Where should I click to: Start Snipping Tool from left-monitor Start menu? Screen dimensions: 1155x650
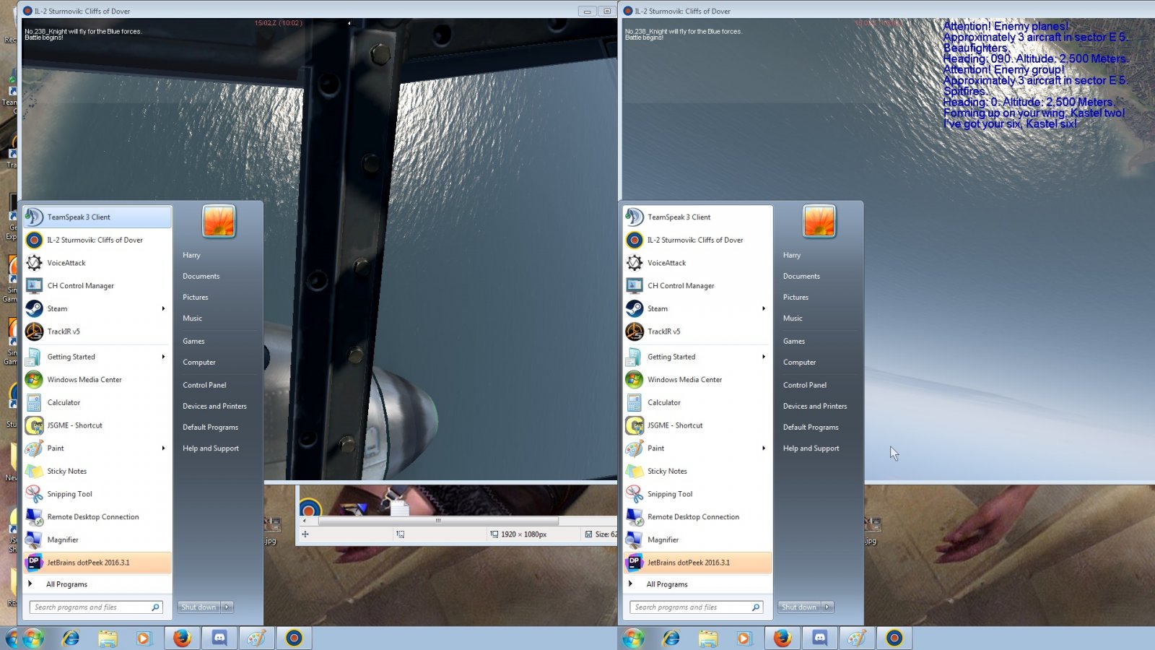(x=97, y=494)
